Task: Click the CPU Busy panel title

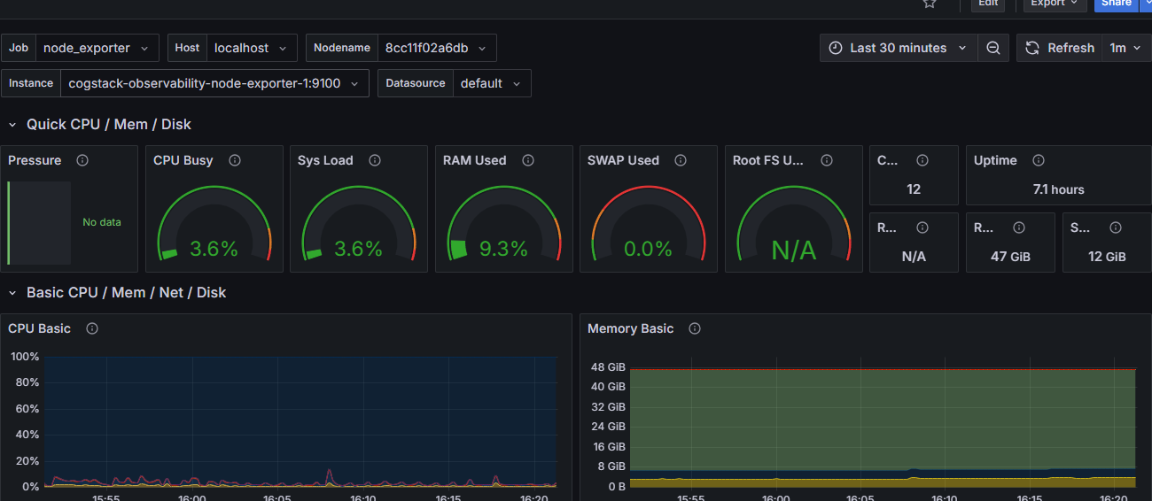Action: pyautogui.click(x=183, y=160)
